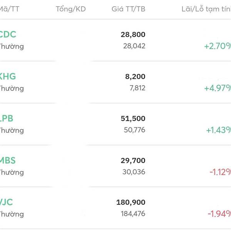The height and width of the screenshot is (231, 231).
Task: Select the LPB stock symbol
Action: pyautogui.click(x=7, y=119)
